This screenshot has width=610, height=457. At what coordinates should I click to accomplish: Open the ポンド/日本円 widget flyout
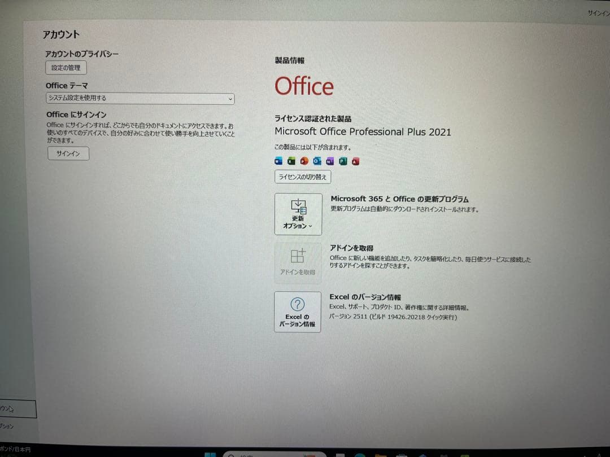coord(16,449)
